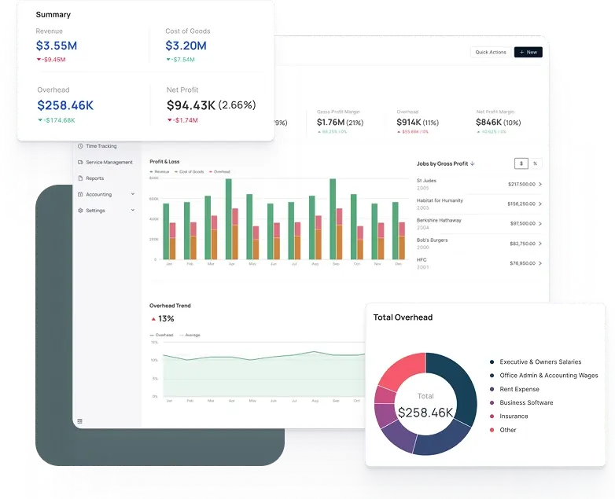Open St Judes job chevron
615x499 pixels.
point(540,184)
